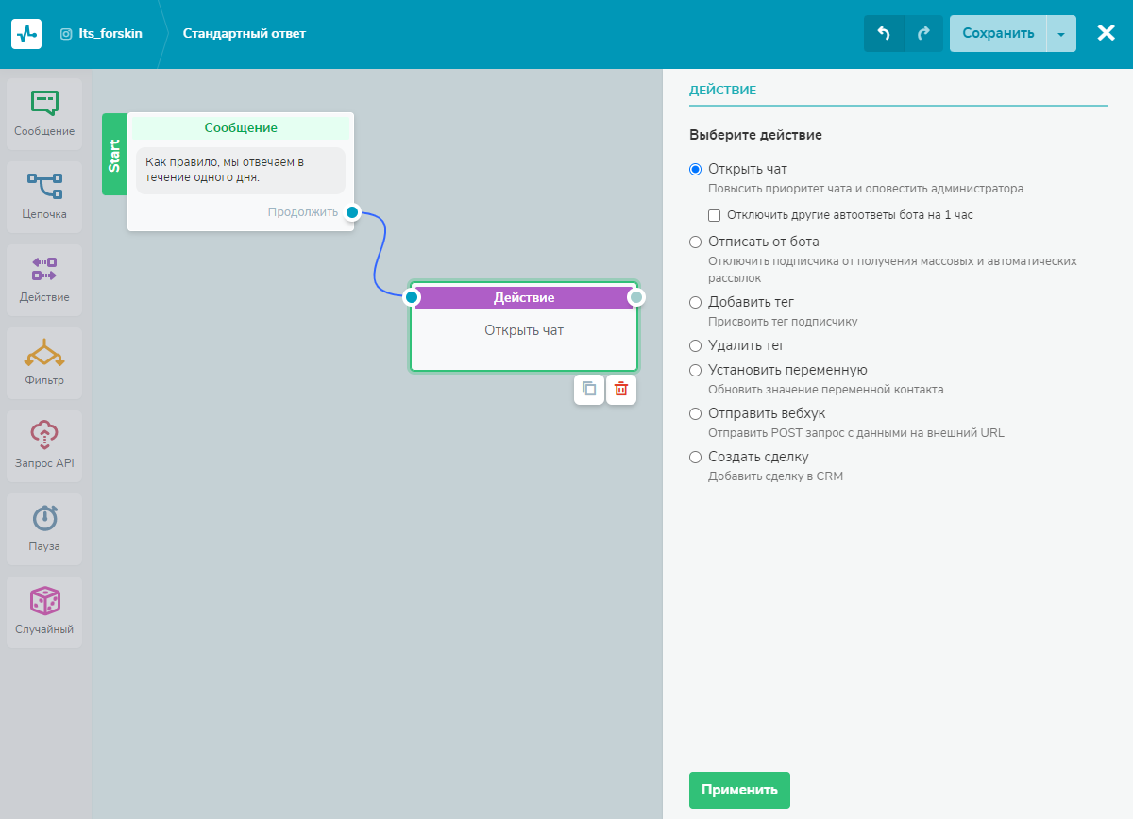Select the Открыть чат radio option

[696, 170]
